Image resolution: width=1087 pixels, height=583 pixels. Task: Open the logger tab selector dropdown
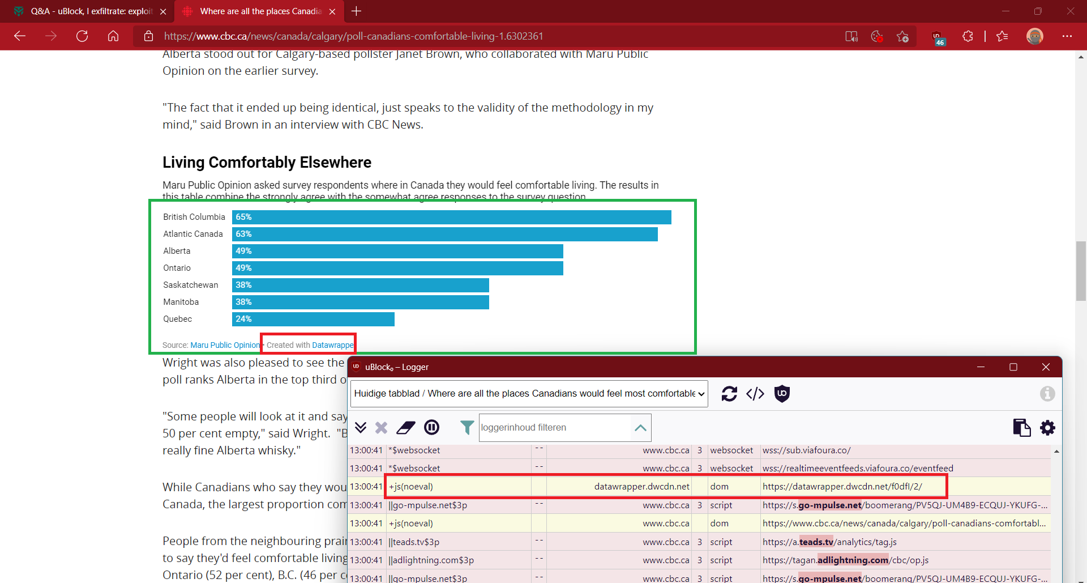[x=529, y=394]
